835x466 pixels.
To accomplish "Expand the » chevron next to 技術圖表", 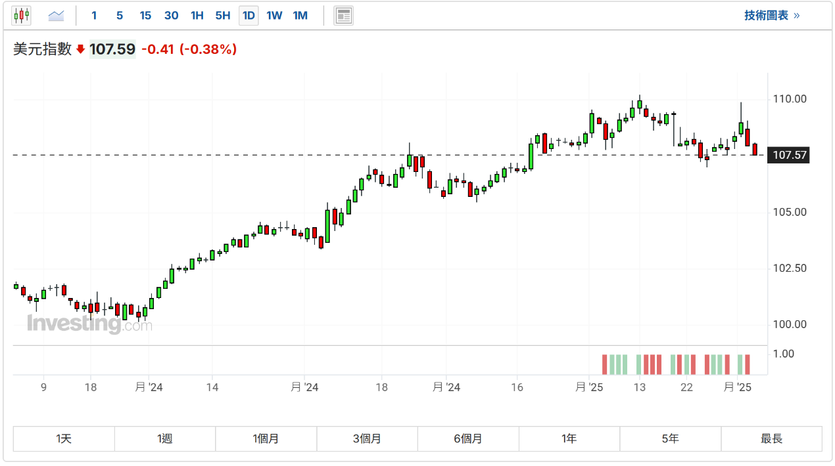I will click(x=797, y=15).
